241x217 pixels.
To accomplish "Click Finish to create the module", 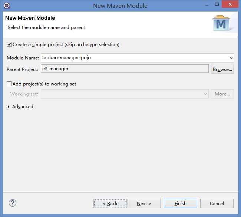I will pyautogui.click(x=181, y=204).
